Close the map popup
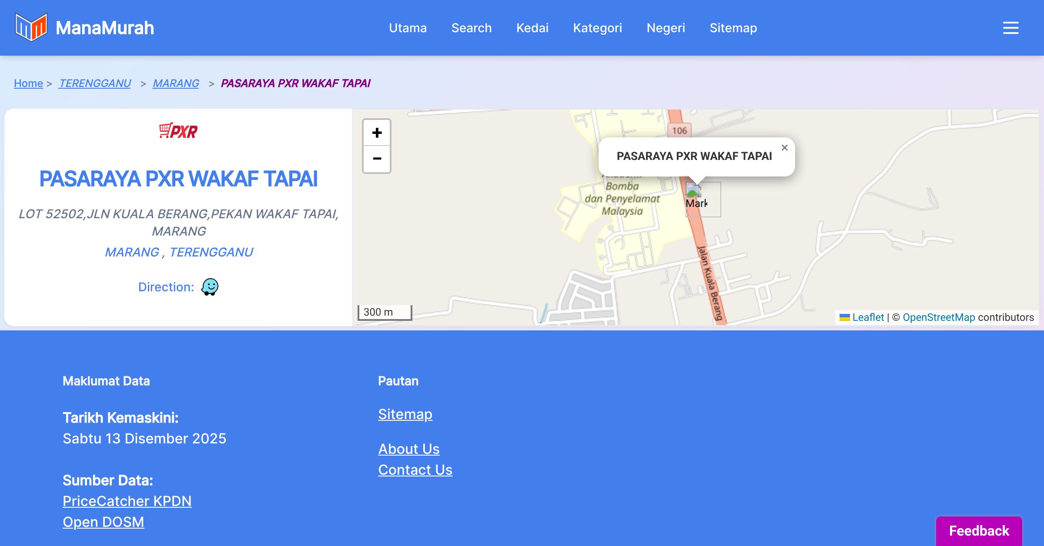This screenshot has width=1044, height=546. pyautogui.click(x=784, y=148)
